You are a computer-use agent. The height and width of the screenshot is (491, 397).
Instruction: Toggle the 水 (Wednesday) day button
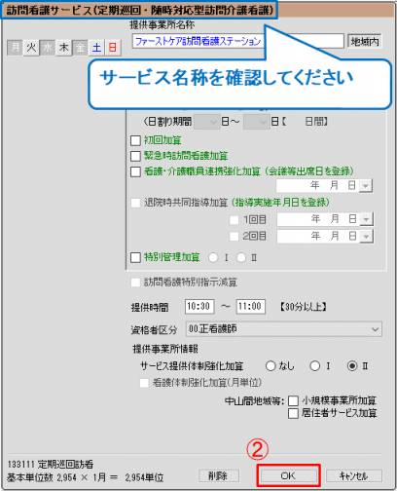click(48, 48)
